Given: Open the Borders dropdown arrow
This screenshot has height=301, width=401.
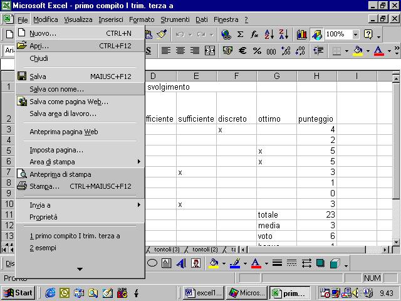Looking at the screenshot, I should [x=346, y=51].
